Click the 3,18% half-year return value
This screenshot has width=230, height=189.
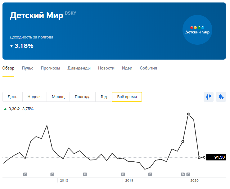tap(24, 46)
